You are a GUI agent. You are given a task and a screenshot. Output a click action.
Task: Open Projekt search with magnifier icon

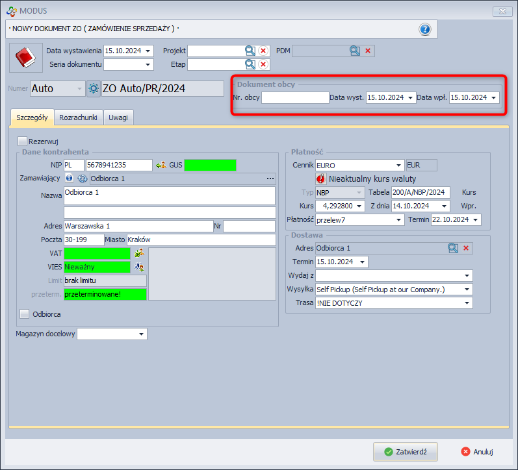click(x=250, y=51)
